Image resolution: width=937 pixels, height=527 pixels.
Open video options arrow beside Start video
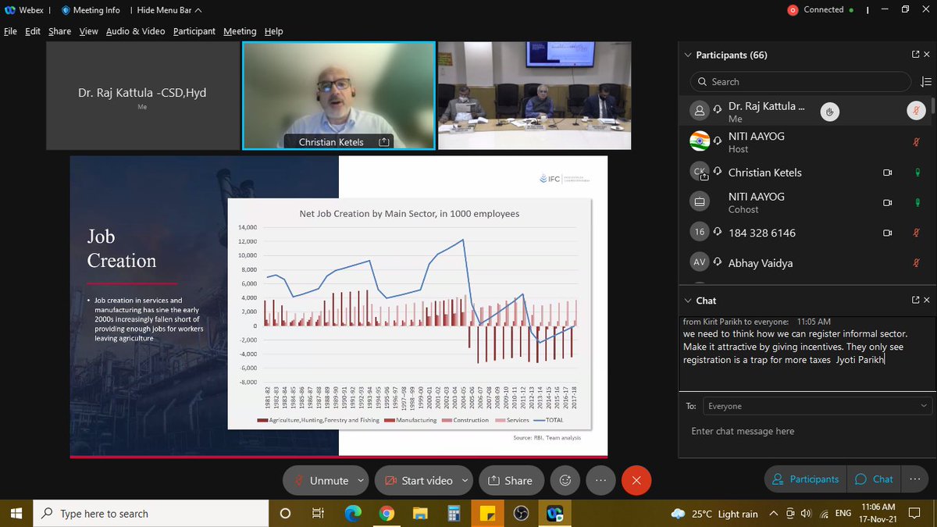pyautogui.click(x=466, y=480)
